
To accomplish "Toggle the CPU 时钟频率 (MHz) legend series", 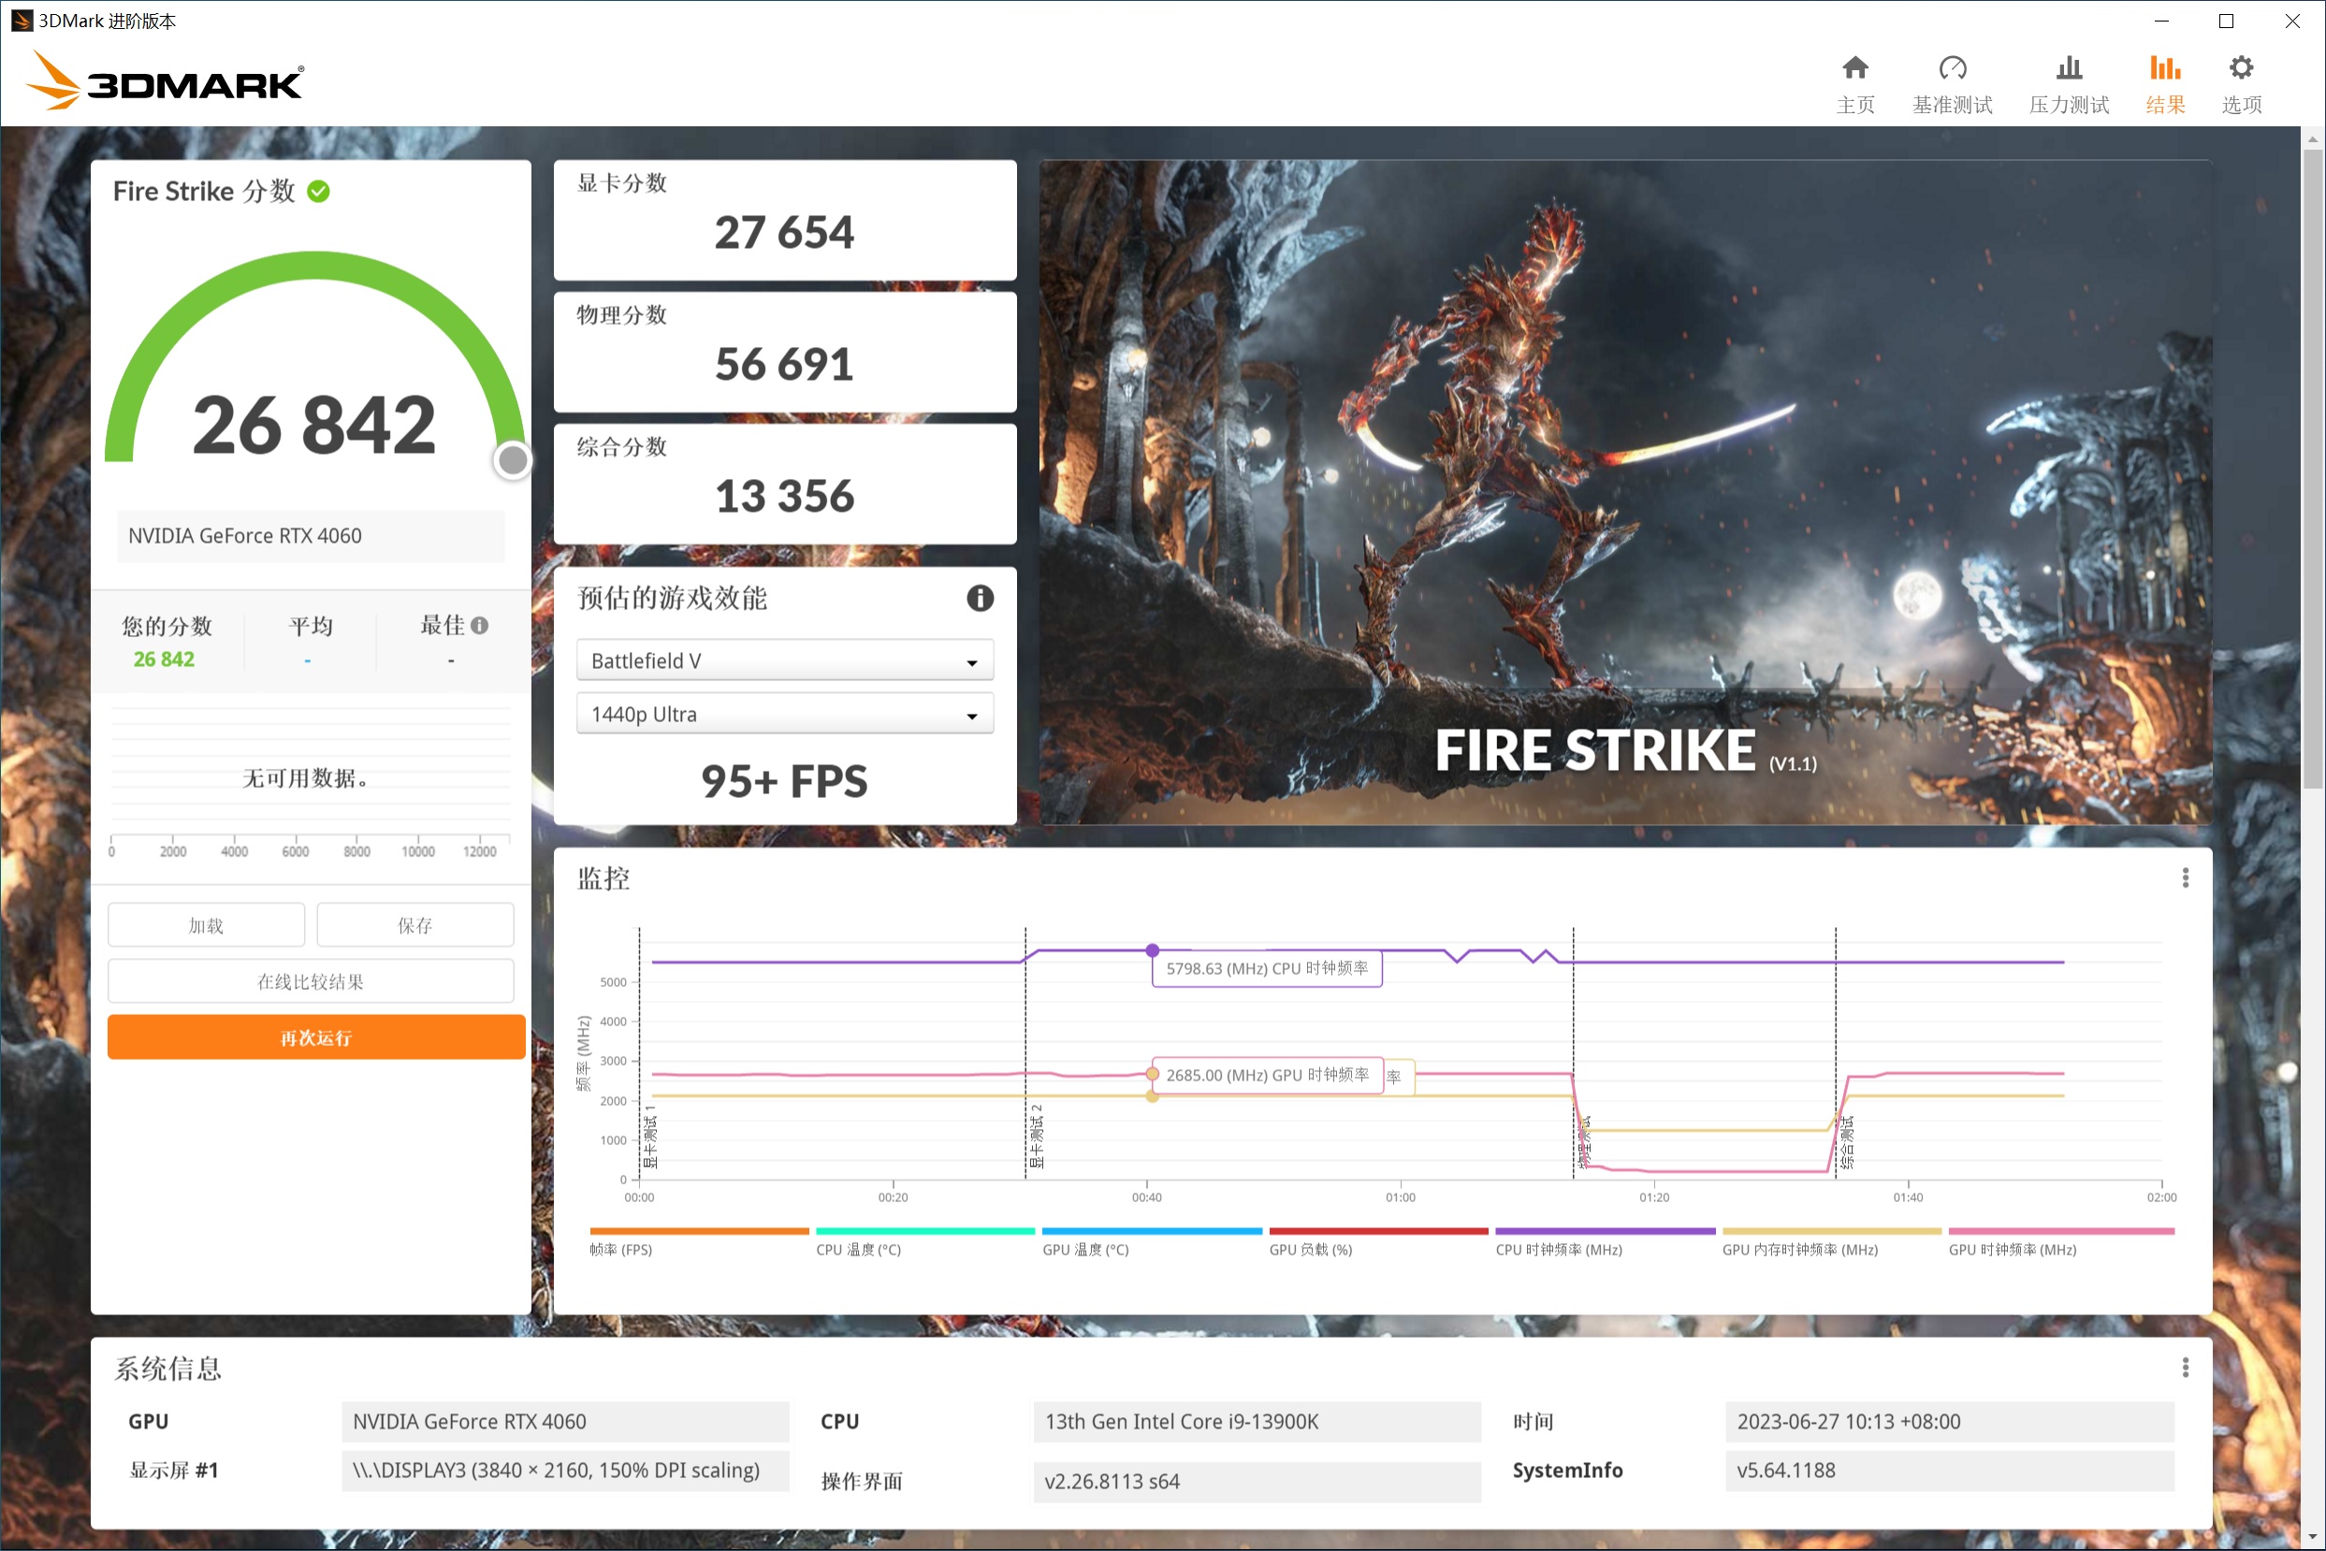I will [1605, 1242].
